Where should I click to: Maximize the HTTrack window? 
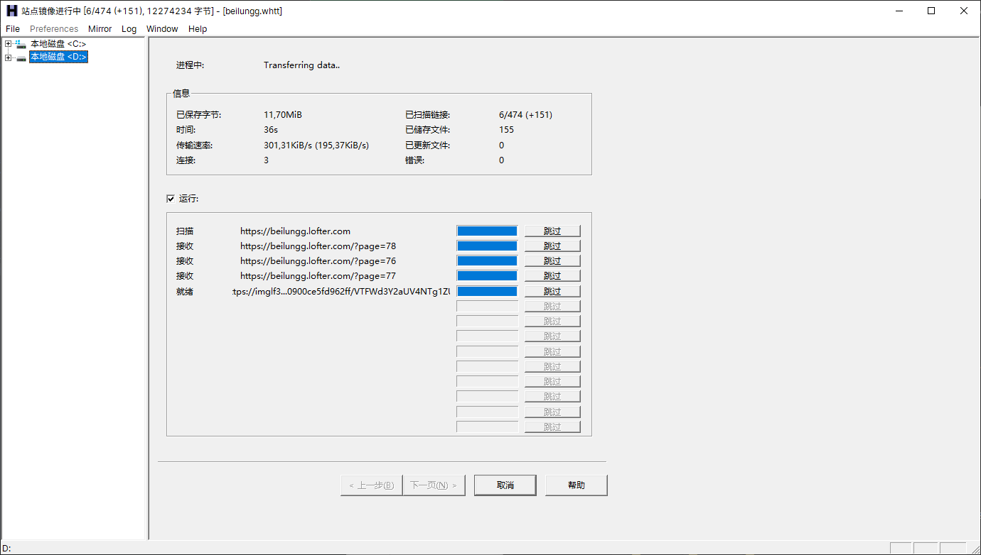(x=931, y=11)
